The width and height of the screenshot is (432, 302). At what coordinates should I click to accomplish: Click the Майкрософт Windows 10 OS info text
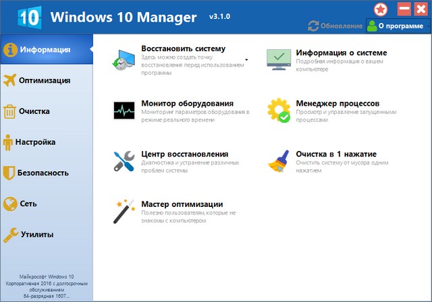point(47,276)
